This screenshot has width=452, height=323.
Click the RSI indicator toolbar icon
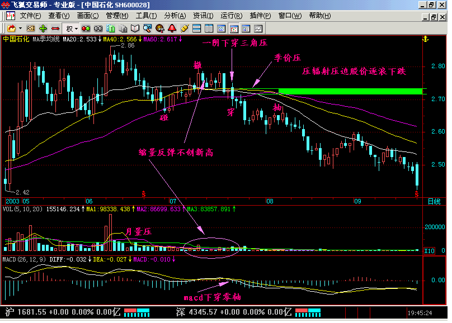pyautogui.click(x=31, y=28)
